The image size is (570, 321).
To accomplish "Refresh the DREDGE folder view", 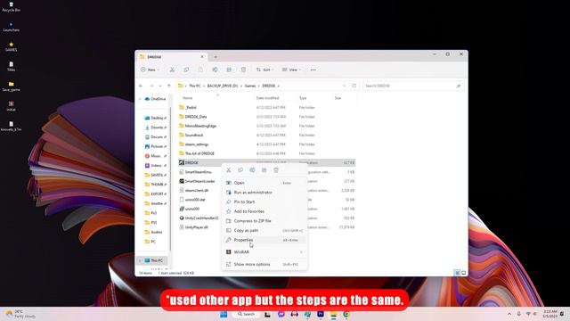I will (x=354, y=86).
